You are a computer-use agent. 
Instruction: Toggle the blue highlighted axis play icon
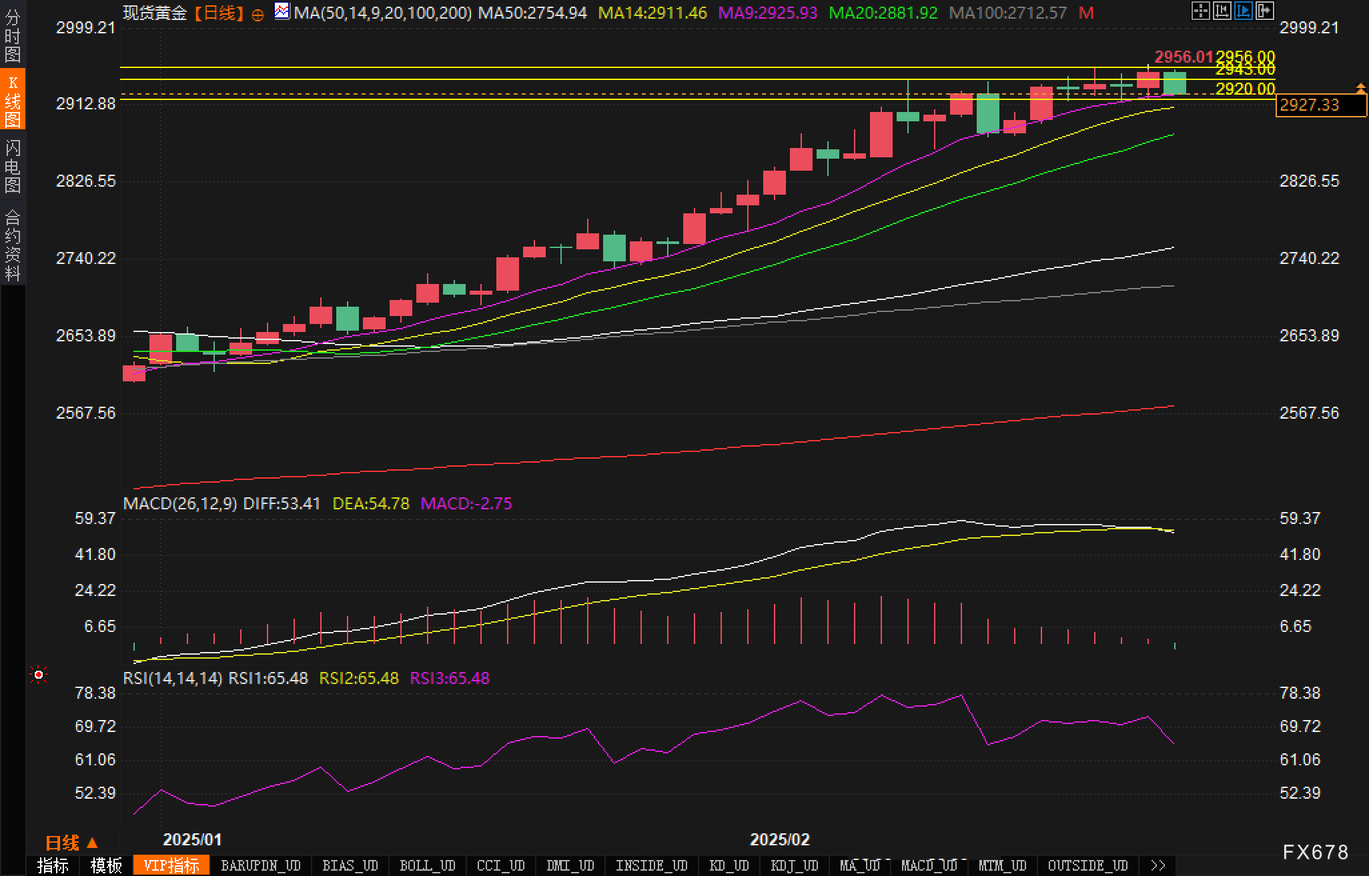(1243, 11)
